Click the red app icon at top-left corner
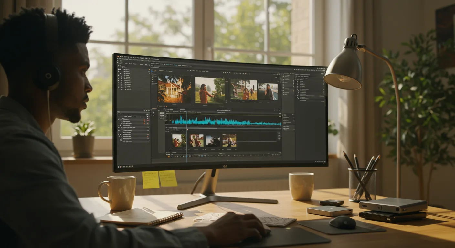 pyautogui.click(x=118, y=56)
